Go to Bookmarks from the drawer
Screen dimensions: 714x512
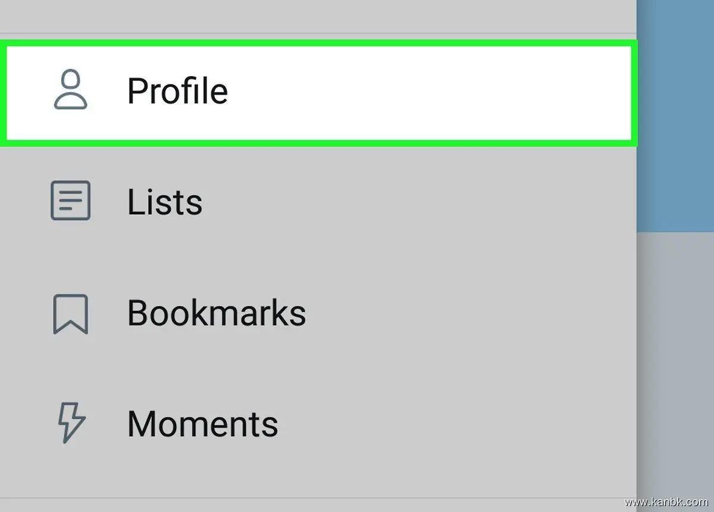[x=216, y=313]
